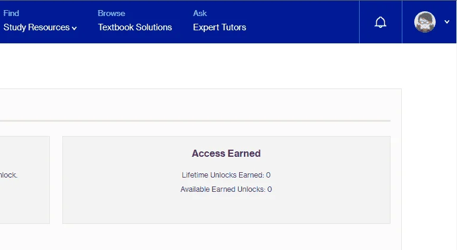Open Ask Expert Tutors

click(x=220, y=21)
